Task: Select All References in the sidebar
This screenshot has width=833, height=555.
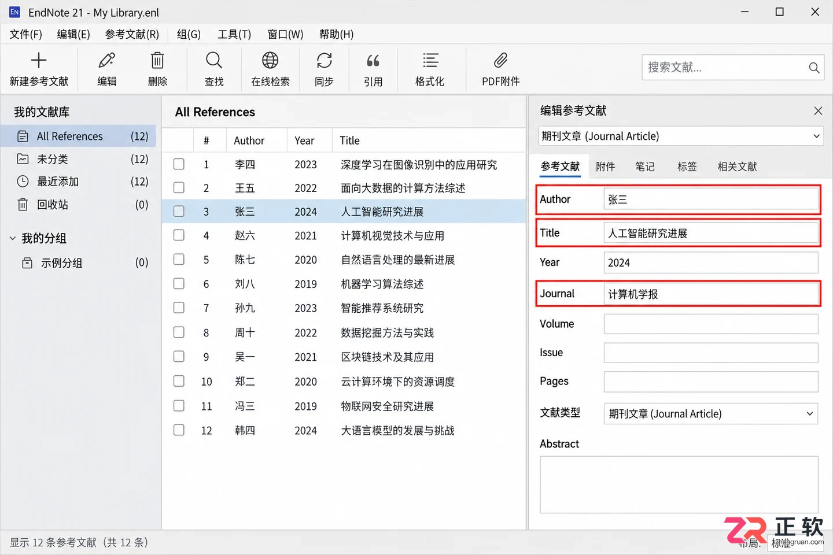Action: pyautogui.click(x=79, y=136)
